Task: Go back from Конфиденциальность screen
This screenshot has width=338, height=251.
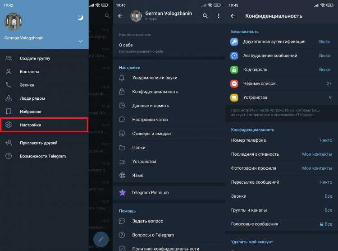Action: point(233,16)
